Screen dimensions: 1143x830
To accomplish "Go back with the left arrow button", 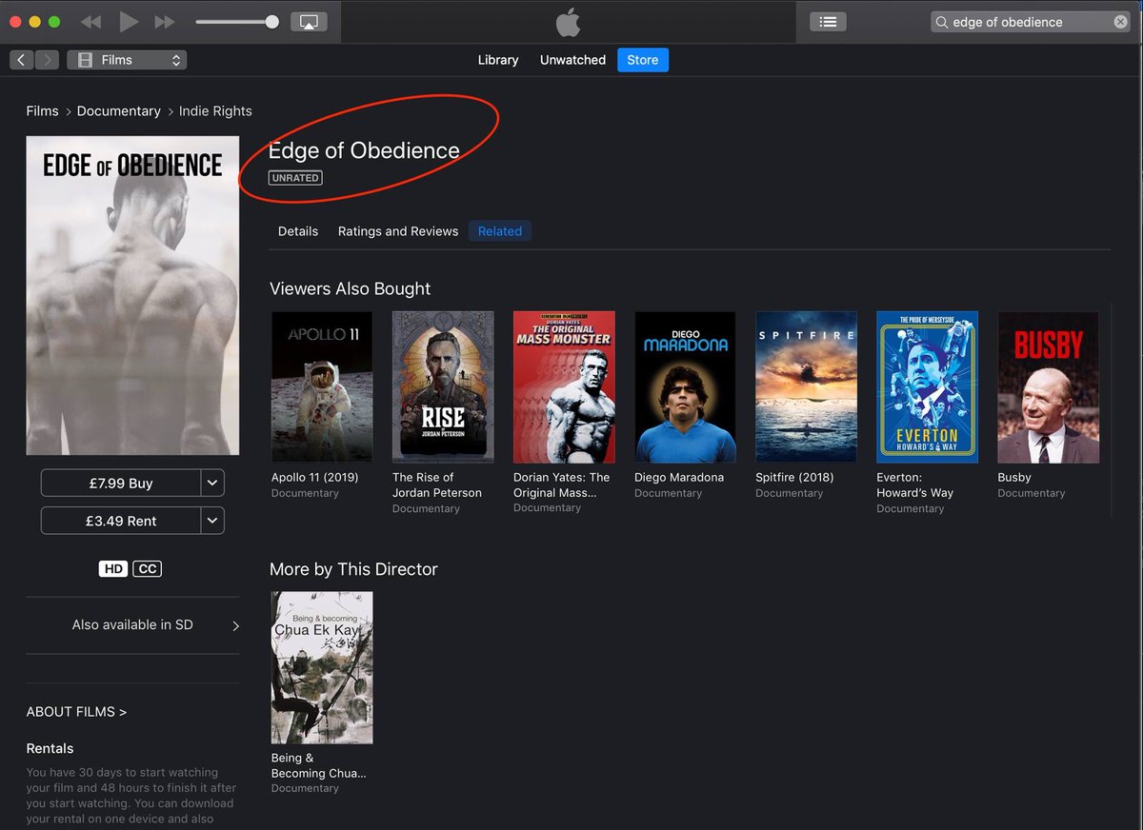I will click(x=22, y=60).
